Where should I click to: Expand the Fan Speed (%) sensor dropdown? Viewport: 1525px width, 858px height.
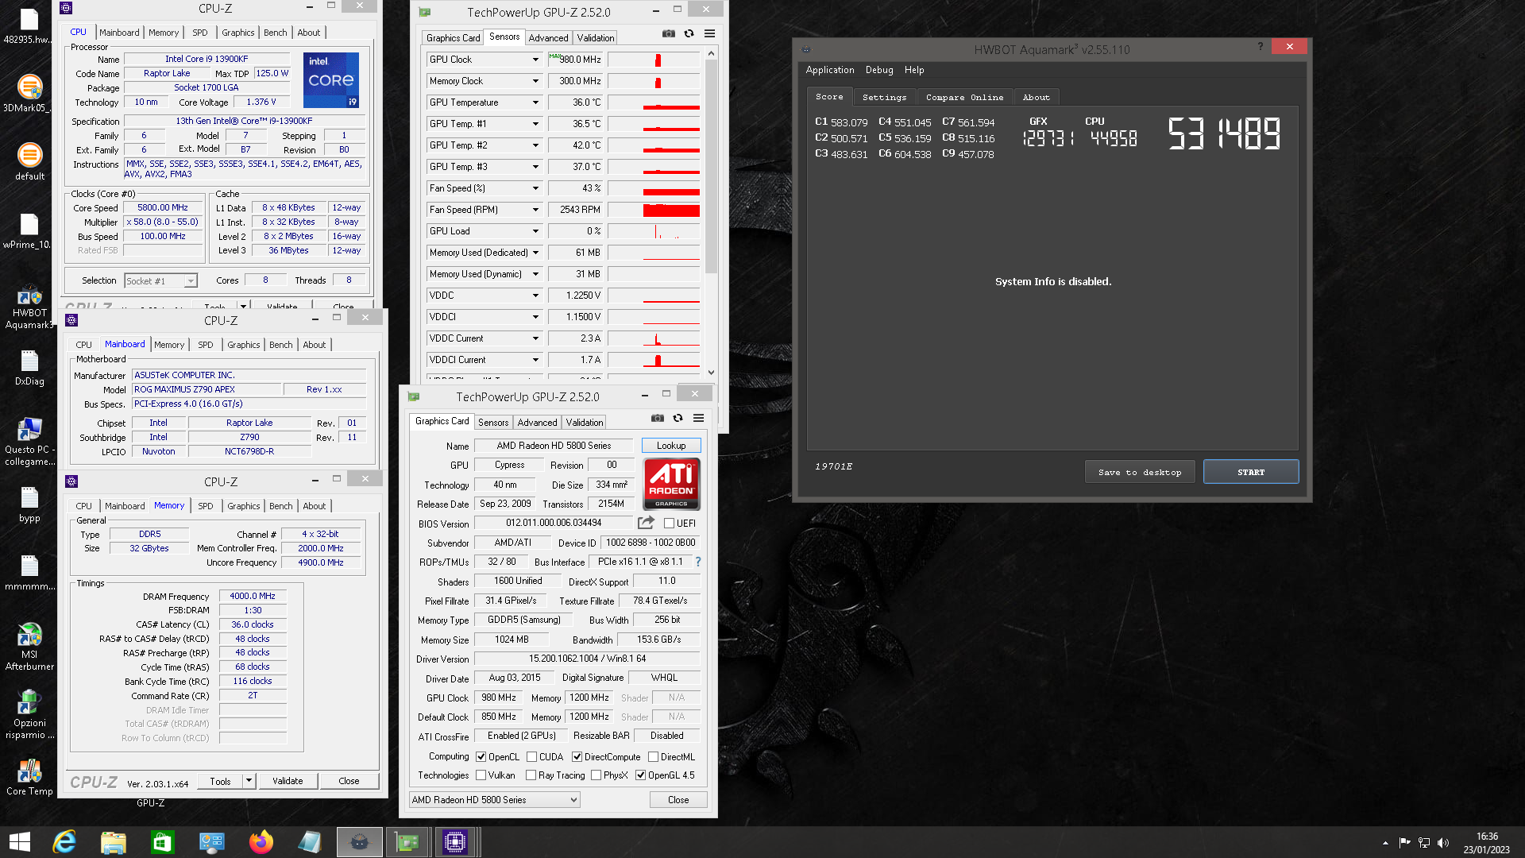[535, 188]
